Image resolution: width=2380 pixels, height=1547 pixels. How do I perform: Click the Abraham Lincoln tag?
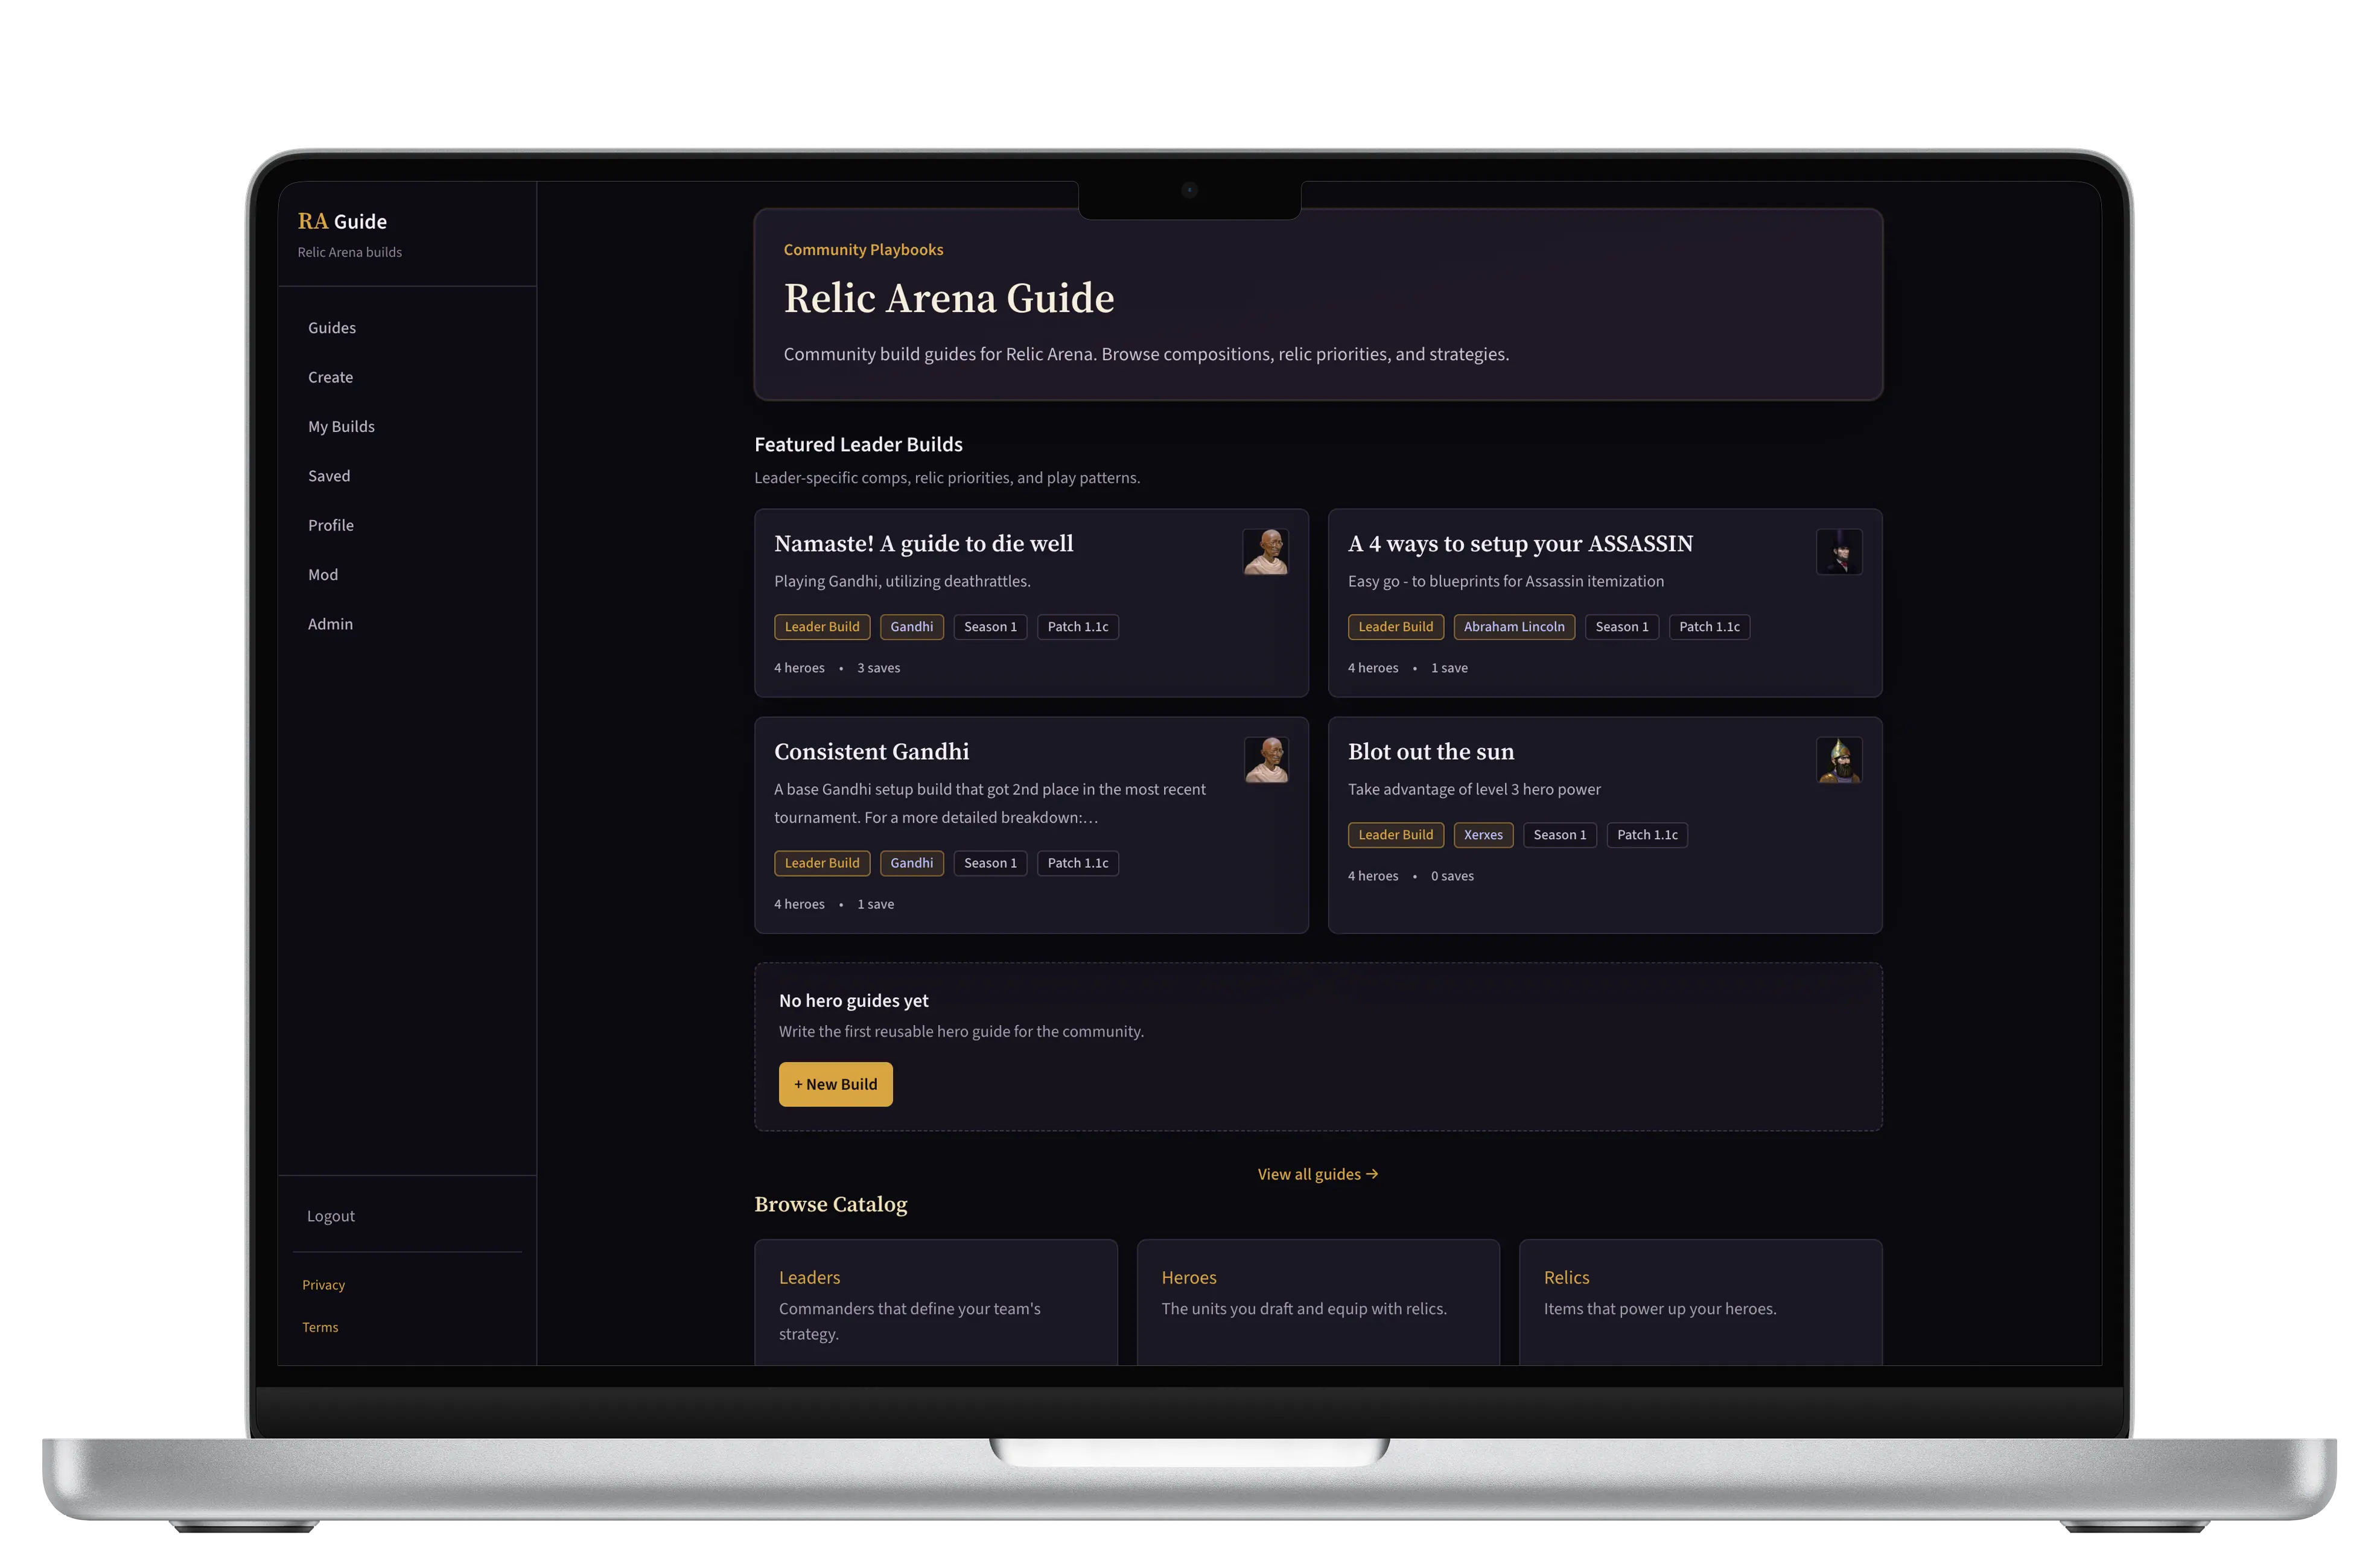(x=1514, y=627)
